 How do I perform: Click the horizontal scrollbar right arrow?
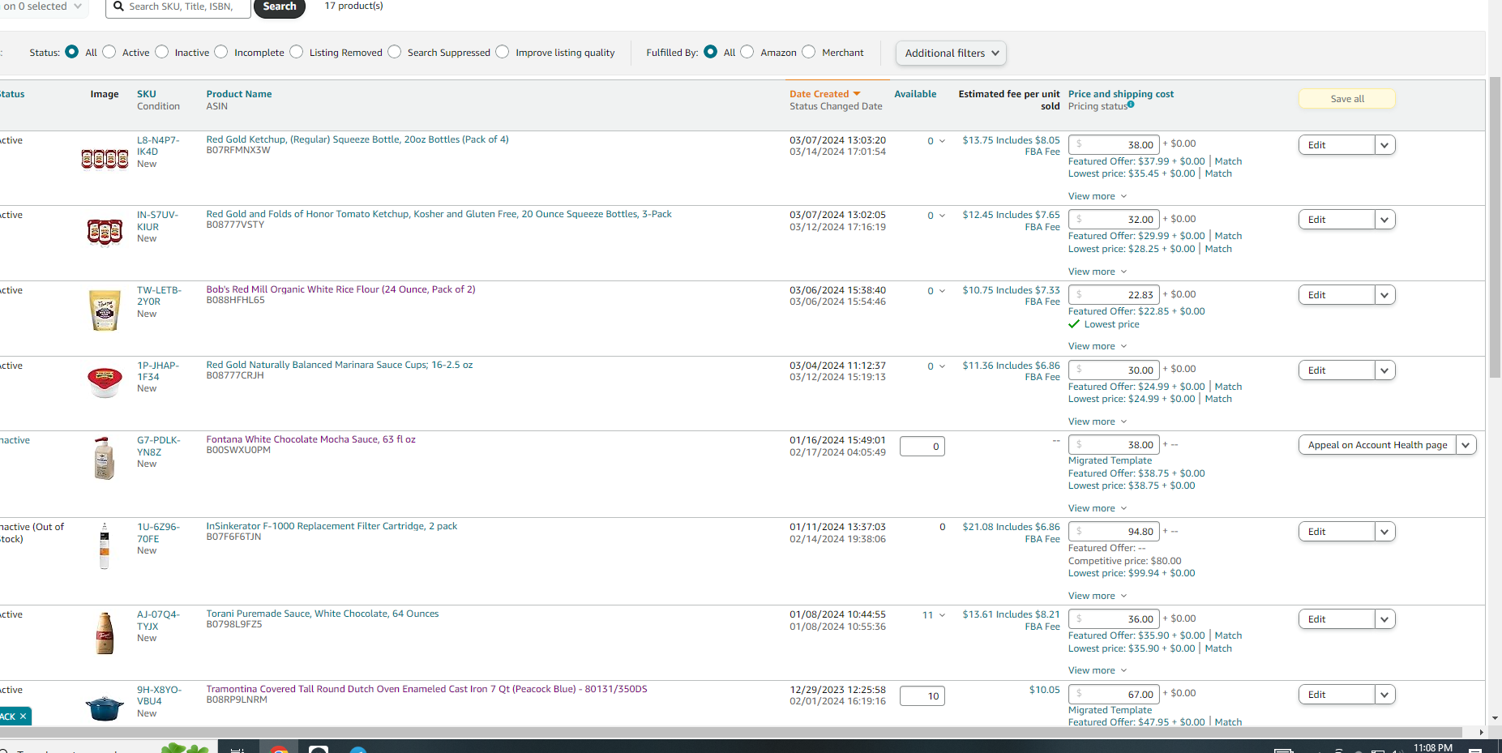point(1481,732)
